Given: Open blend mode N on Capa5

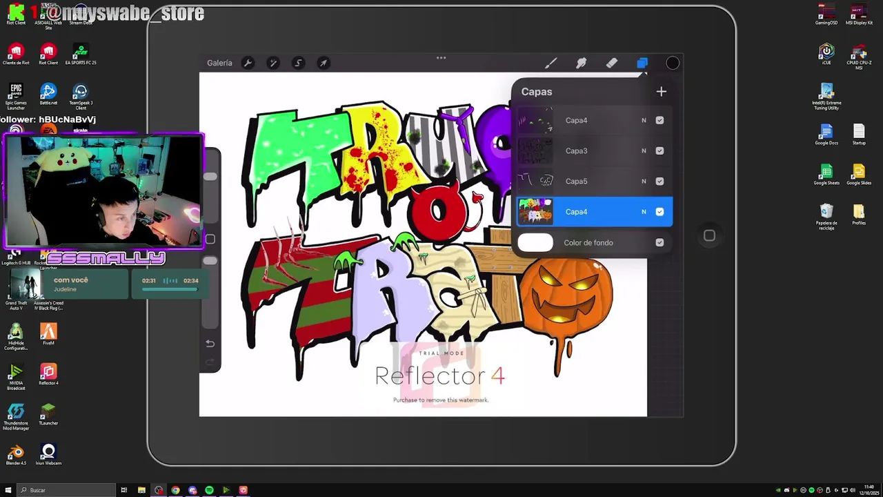Looking at the screenshot, I should click(x=644, y=181).
